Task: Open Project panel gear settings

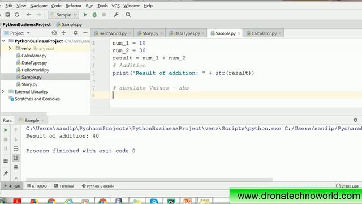Action: point(76,33)
